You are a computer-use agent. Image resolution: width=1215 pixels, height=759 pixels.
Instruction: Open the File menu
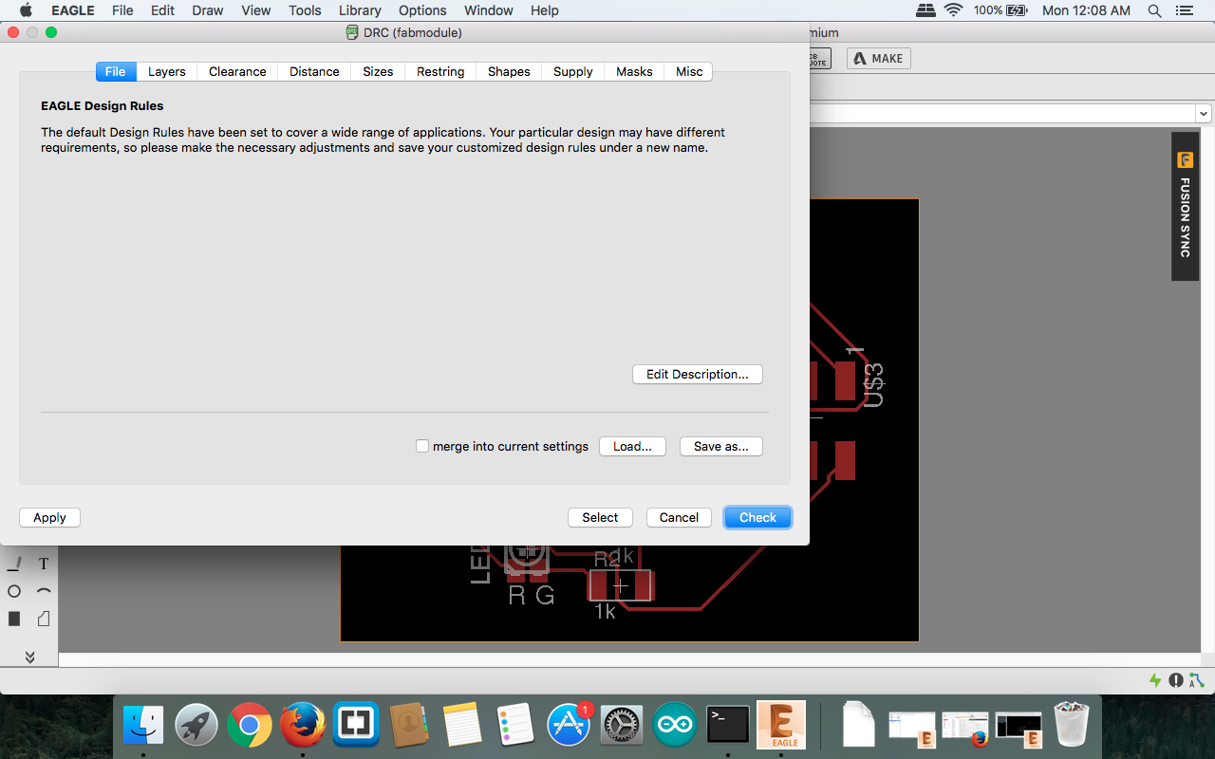tap(122, 10)
